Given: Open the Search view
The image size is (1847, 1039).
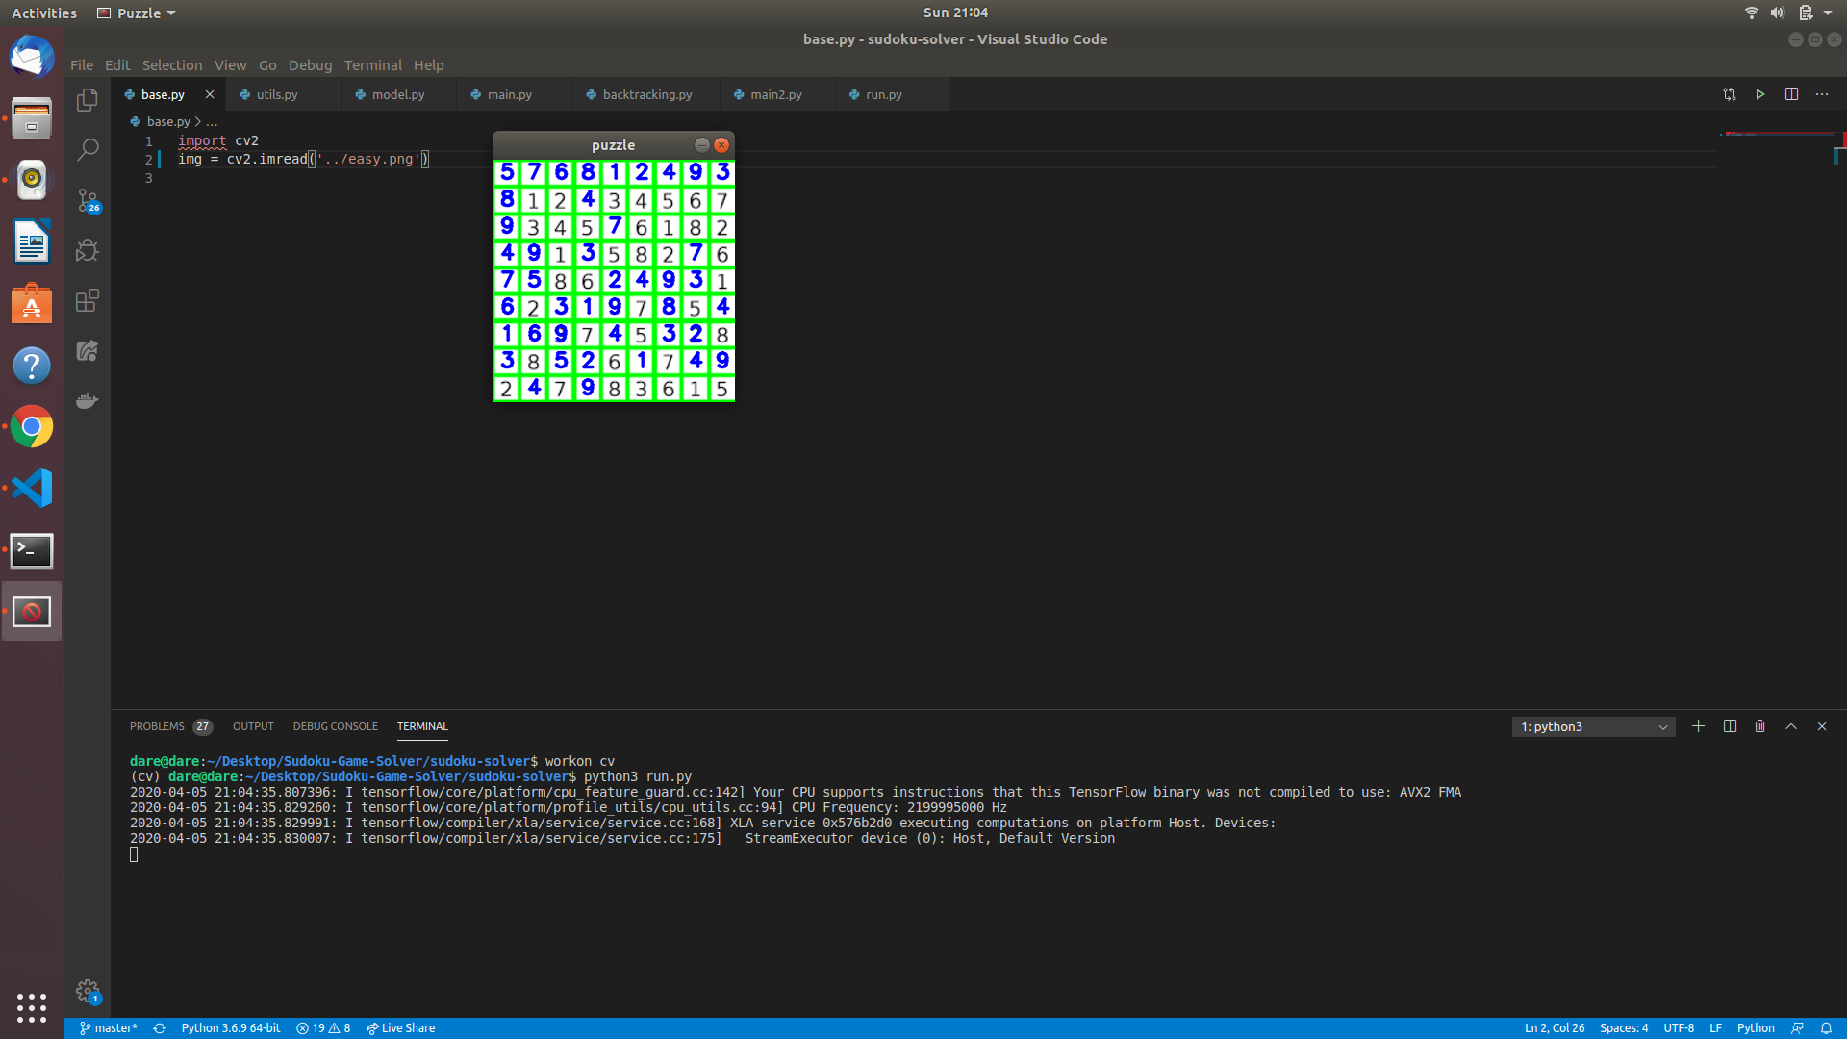Looking at the screenshot, I should click(88, 149).
